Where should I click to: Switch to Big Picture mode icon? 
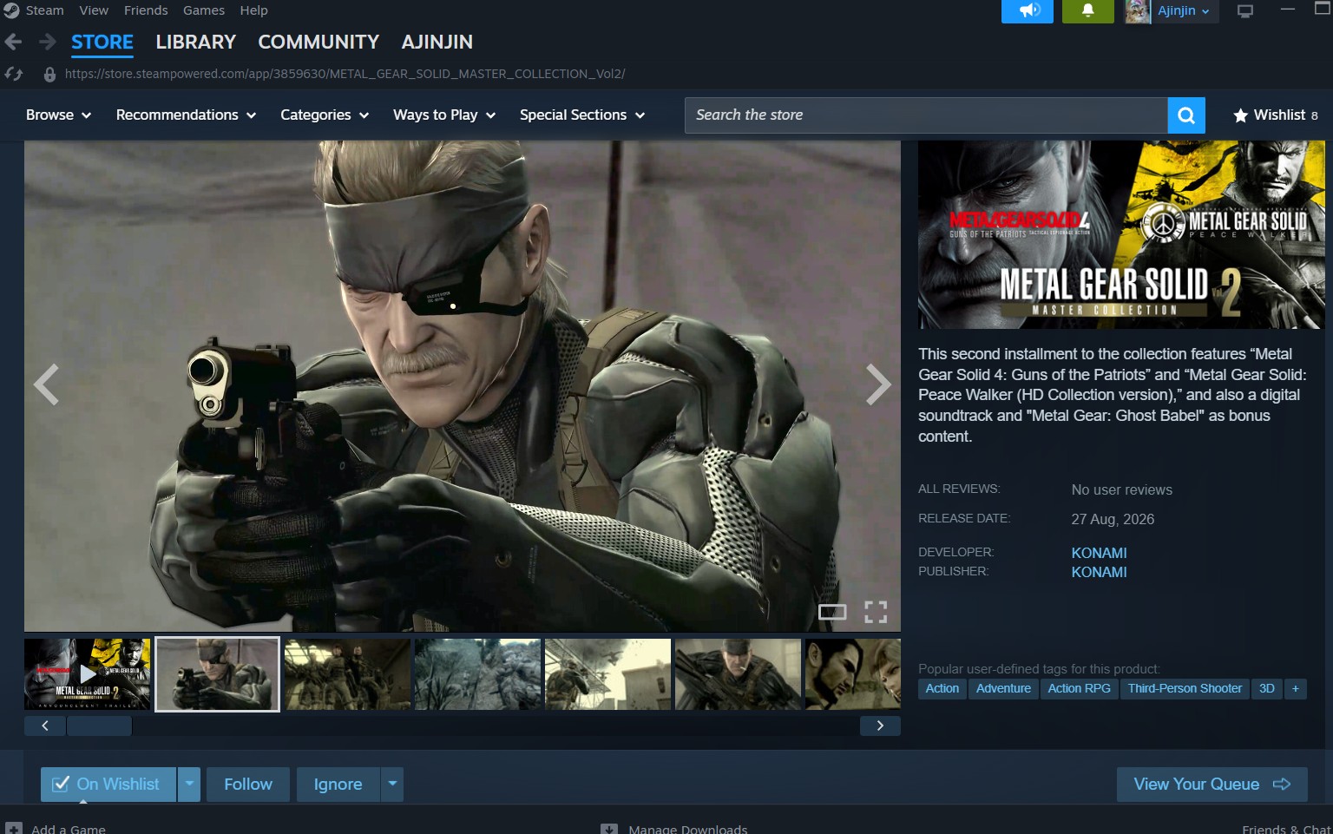pos(1245,11)
